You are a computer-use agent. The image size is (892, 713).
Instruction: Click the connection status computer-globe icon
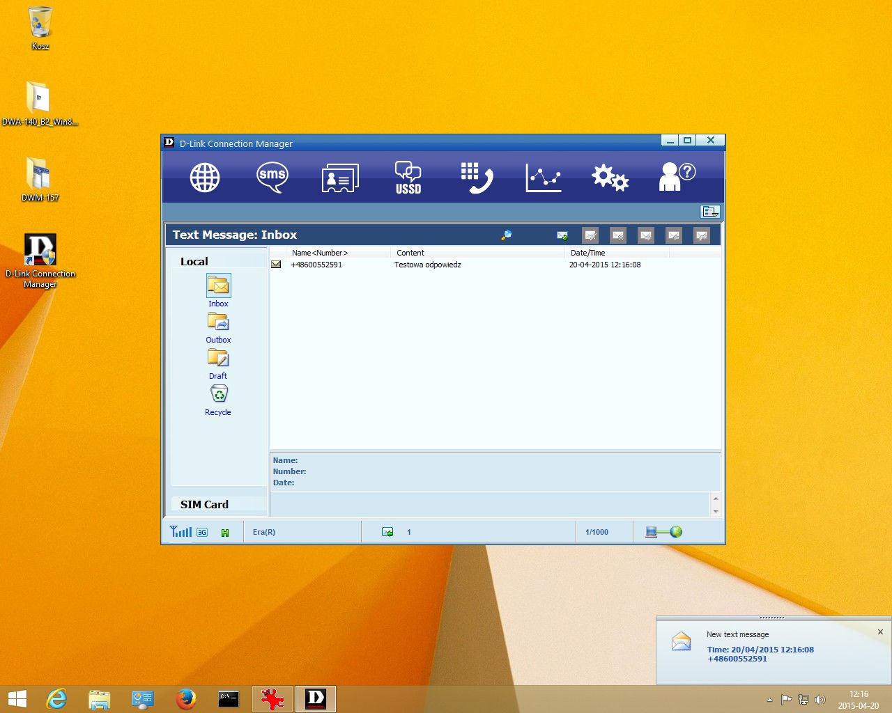[664, 532]
